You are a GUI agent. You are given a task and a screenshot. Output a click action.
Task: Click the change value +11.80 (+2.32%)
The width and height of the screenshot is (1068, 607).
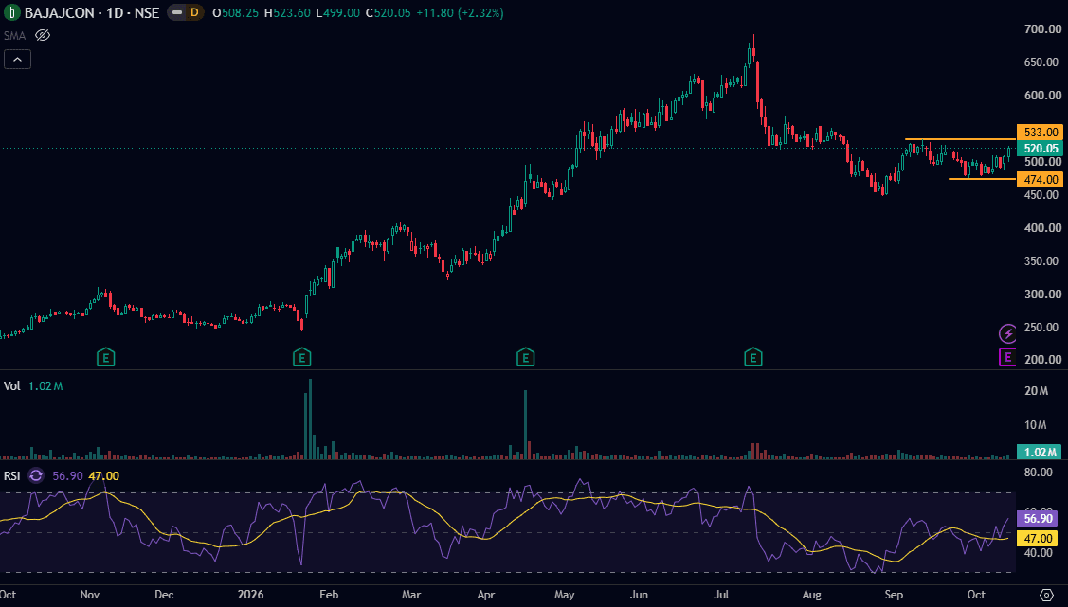(460, 13)
